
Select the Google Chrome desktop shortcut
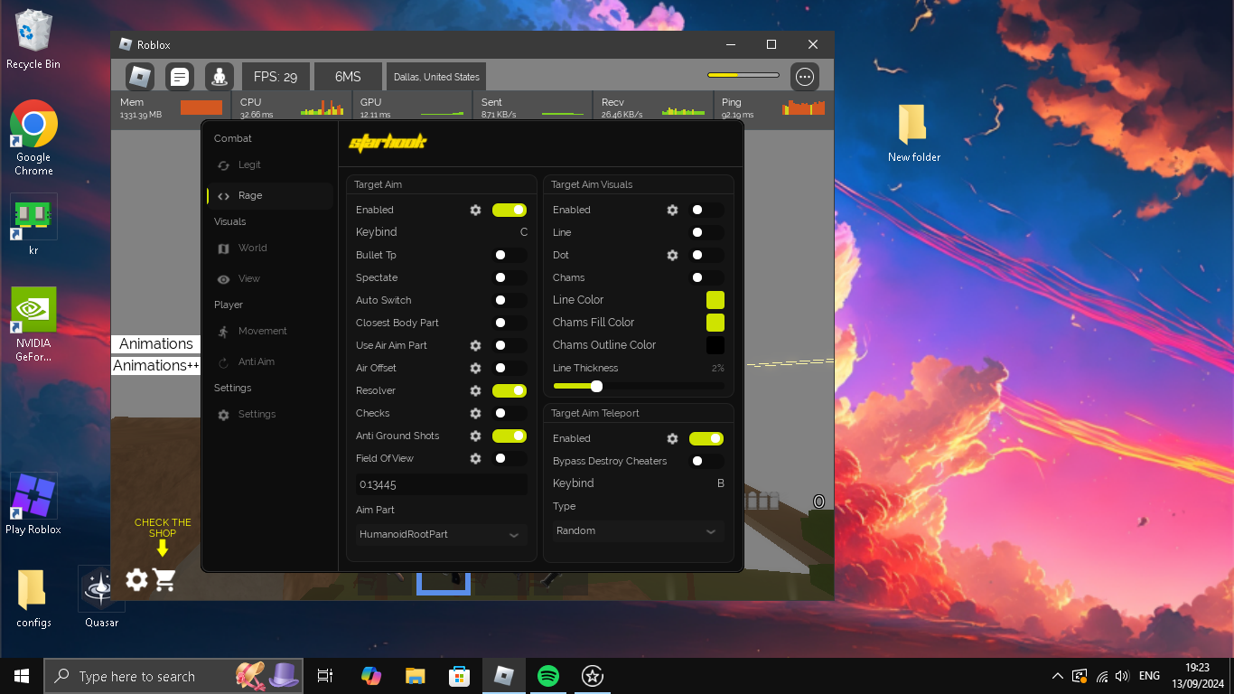coord(33,137)
